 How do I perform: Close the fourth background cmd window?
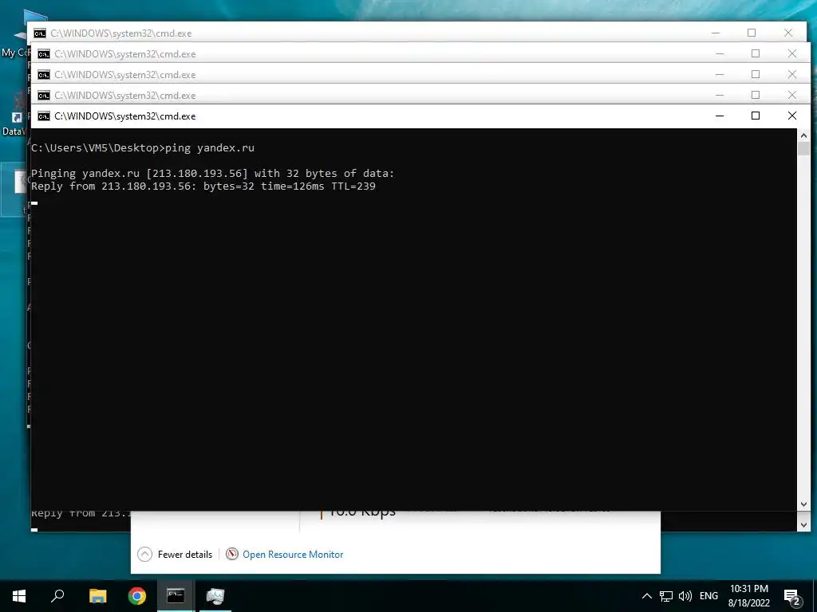pyautogui.click(x=792, y=96)
